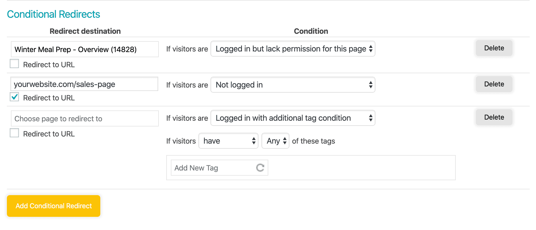Click the Conditional Redirects heading
Viewport: 536px width, 230px height.
coord(53,14)
